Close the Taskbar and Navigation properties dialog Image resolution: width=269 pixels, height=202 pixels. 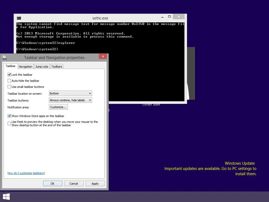tap(103, 56)
